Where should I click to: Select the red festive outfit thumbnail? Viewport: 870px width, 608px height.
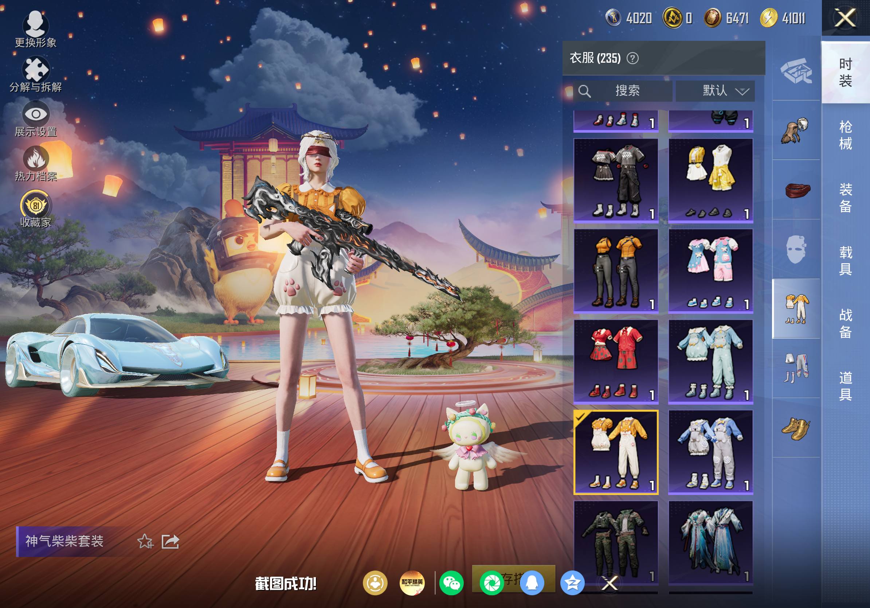[616, 361]
